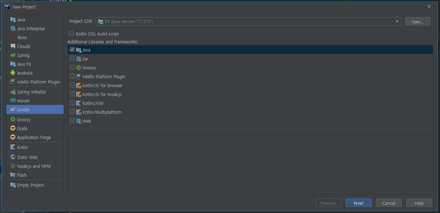Click the Clouds speech-bubble icon

coord(13,46)
